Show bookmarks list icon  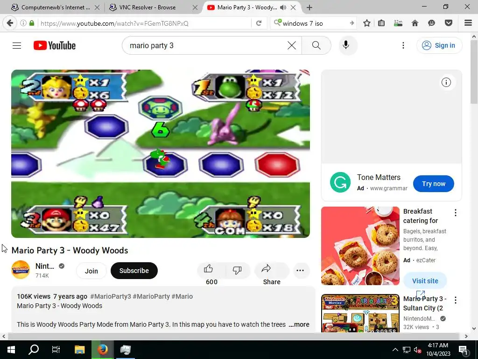tap(381, 23)
